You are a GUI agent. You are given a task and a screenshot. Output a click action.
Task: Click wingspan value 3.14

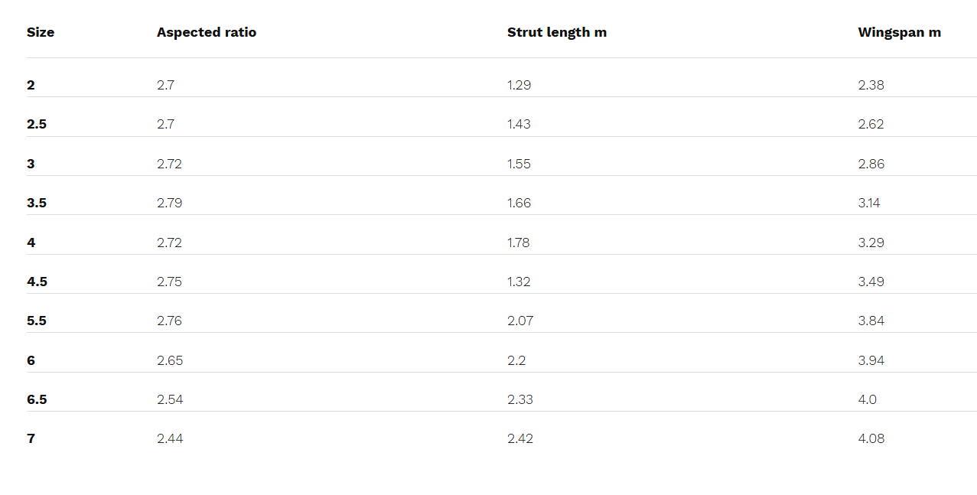[x=869, y=203]
